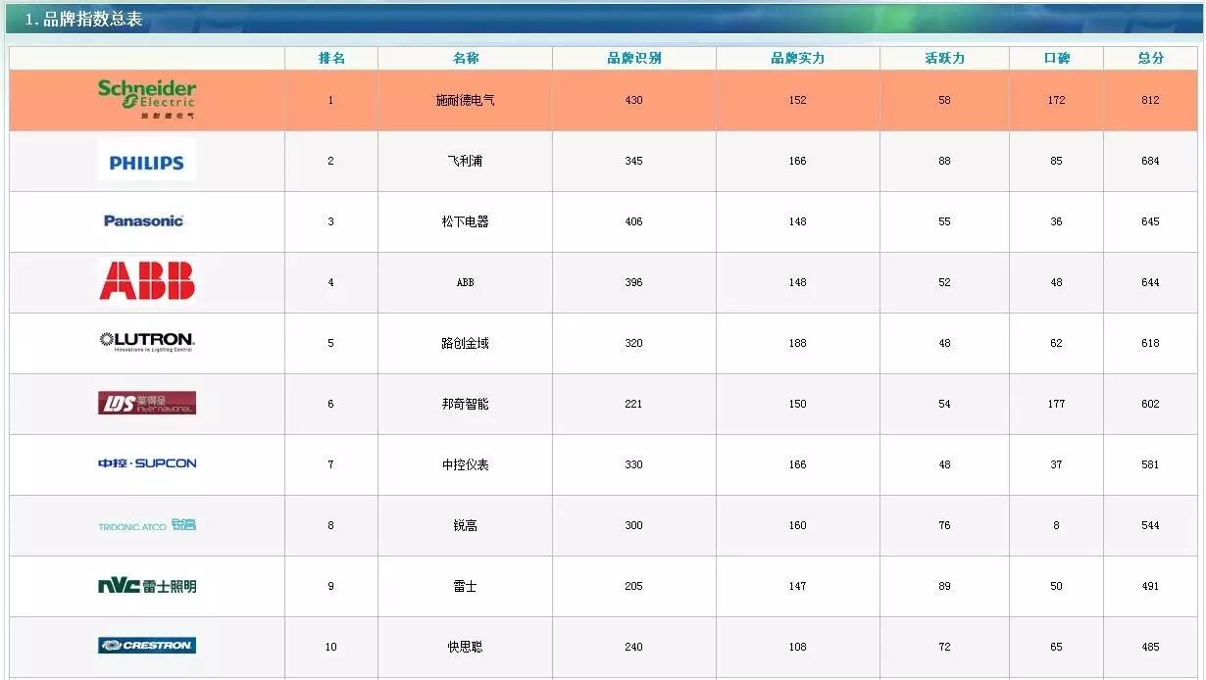Click the Schneider Electric logo

click(145, 99)
